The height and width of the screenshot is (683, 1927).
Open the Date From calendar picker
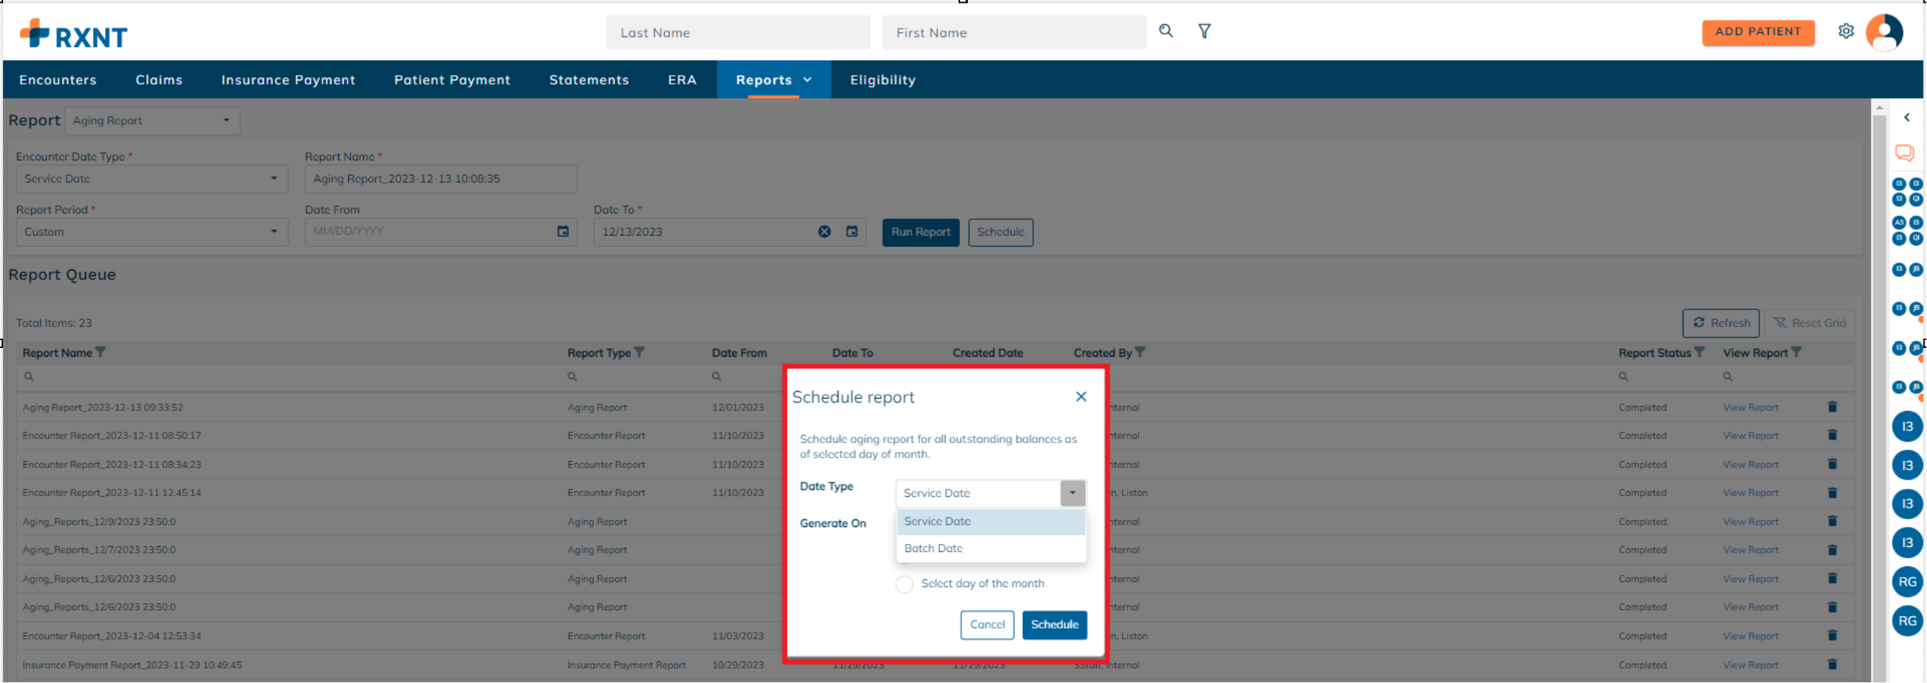pos(562,232)
